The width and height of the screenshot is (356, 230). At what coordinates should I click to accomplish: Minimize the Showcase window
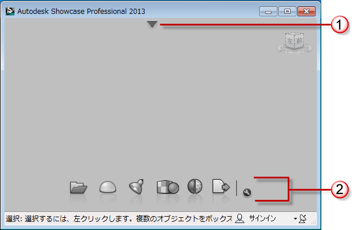(x=268, y=11)
